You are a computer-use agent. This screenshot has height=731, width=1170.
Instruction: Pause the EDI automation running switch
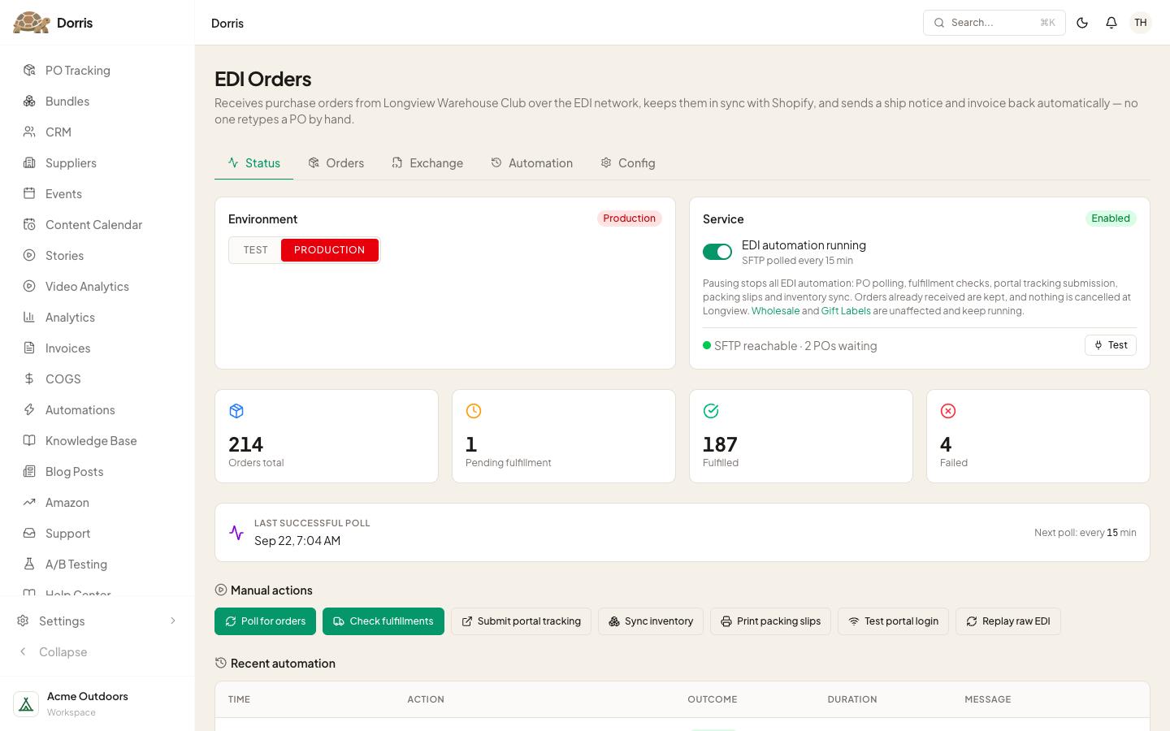[717, 252]
